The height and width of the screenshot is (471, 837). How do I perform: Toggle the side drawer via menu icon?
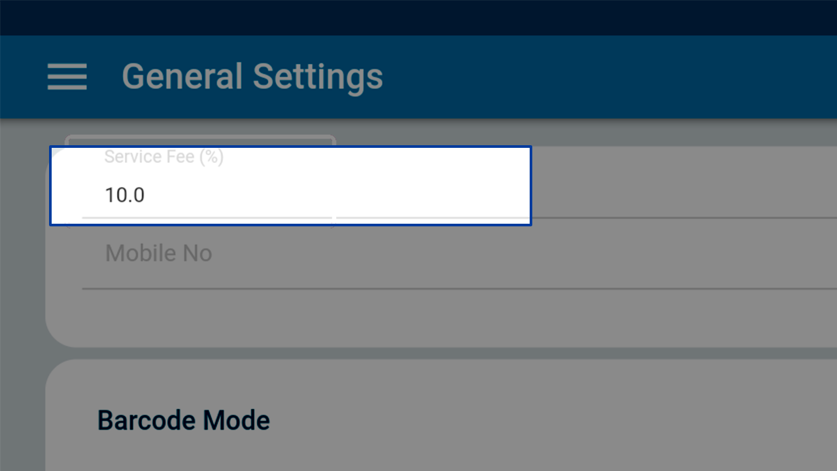point(67,77)
